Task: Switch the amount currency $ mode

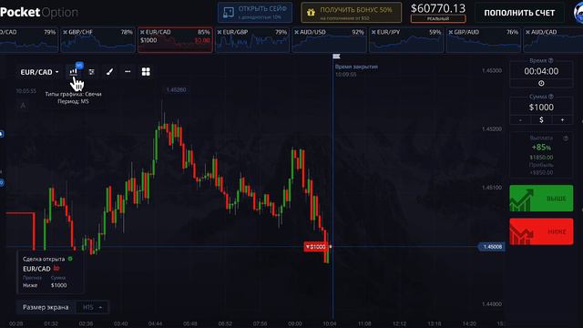Action: (x=541, y=119)
